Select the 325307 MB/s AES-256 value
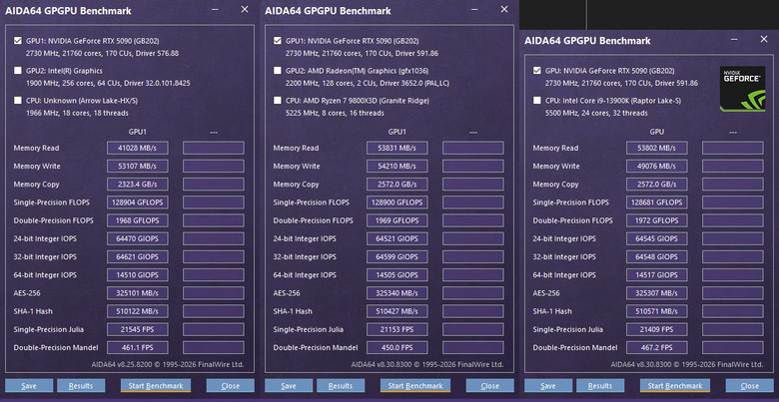 point(657,293)
